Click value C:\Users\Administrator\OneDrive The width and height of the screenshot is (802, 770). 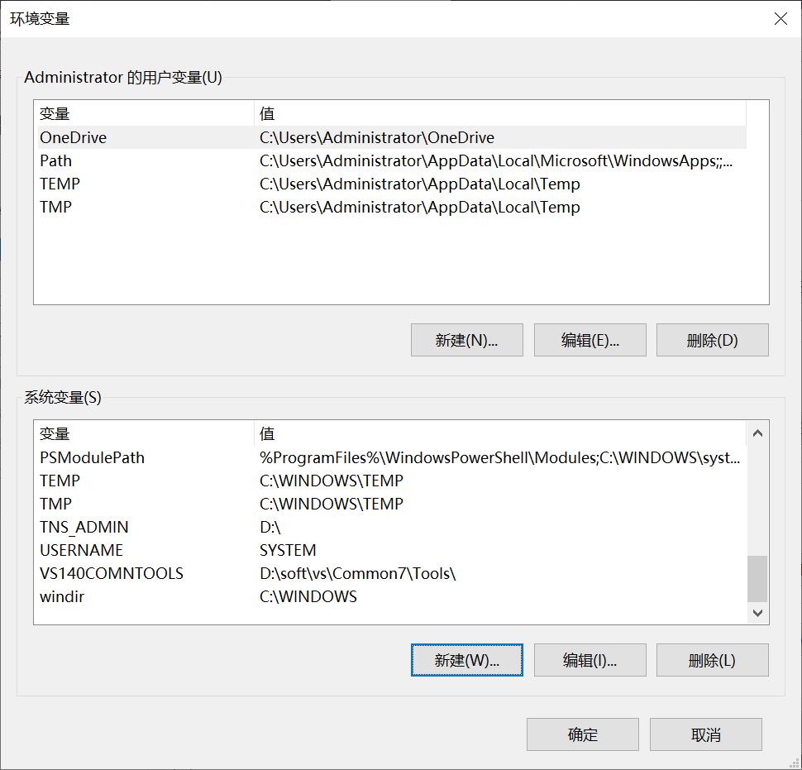377,137
